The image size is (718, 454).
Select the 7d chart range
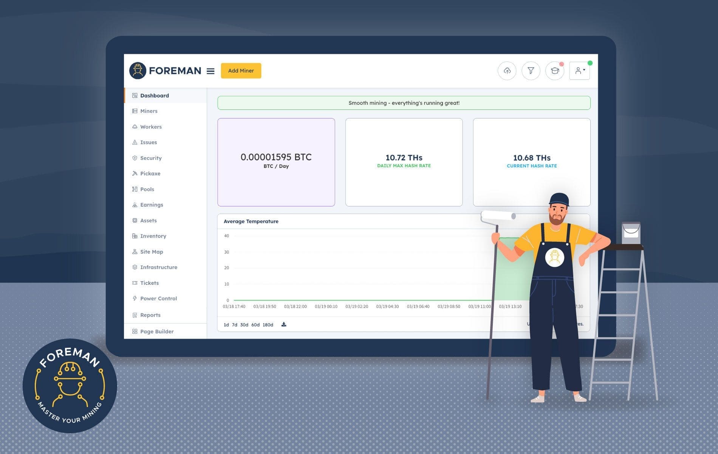click(x=234, y=325)
